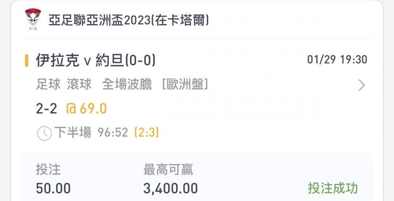394x201 pixels.
Task: Click the 50.00 stake amount
Action: (53, 189)
